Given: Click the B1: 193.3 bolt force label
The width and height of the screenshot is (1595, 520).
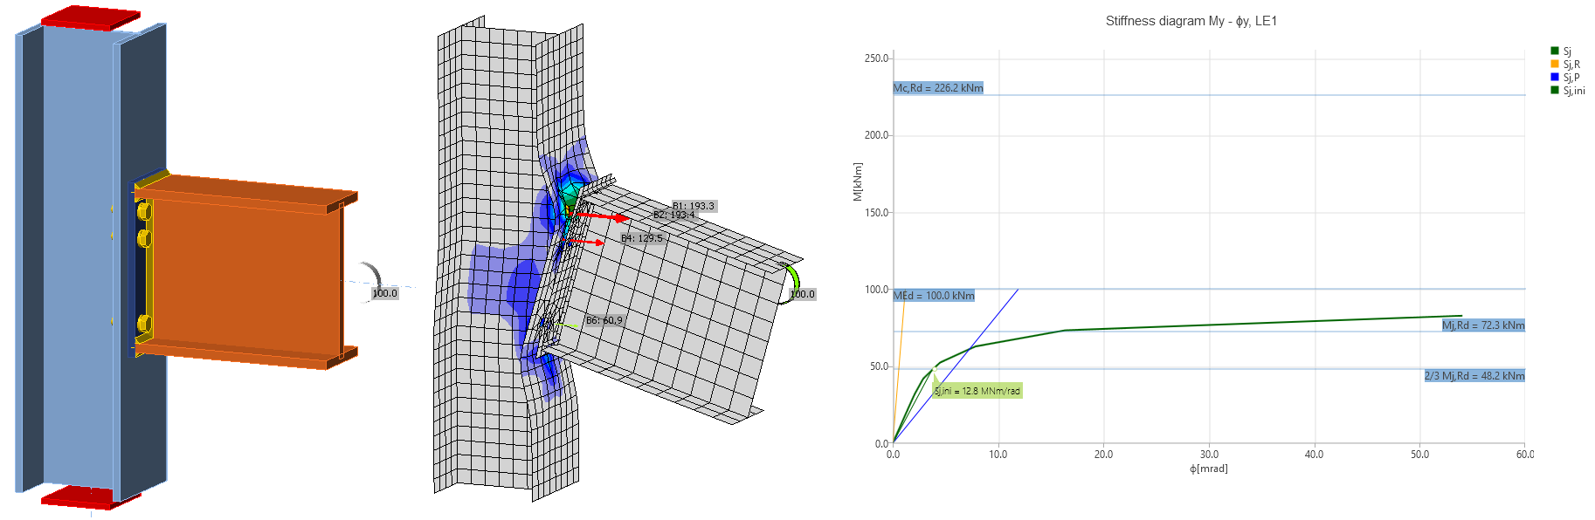Looking at the screenshot, I should 694,206.
